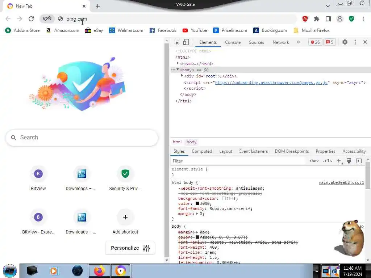Click the Add shortcut plus button
This screenshot has height=278, width=371.
[125, 217]
